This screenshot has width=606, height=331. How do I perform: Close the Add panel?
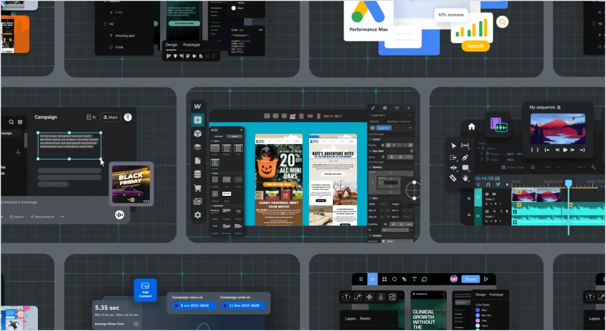coord(241,130)
